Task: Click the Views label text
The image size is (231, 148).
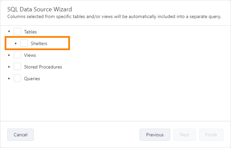Action: (x=30, y=55)
